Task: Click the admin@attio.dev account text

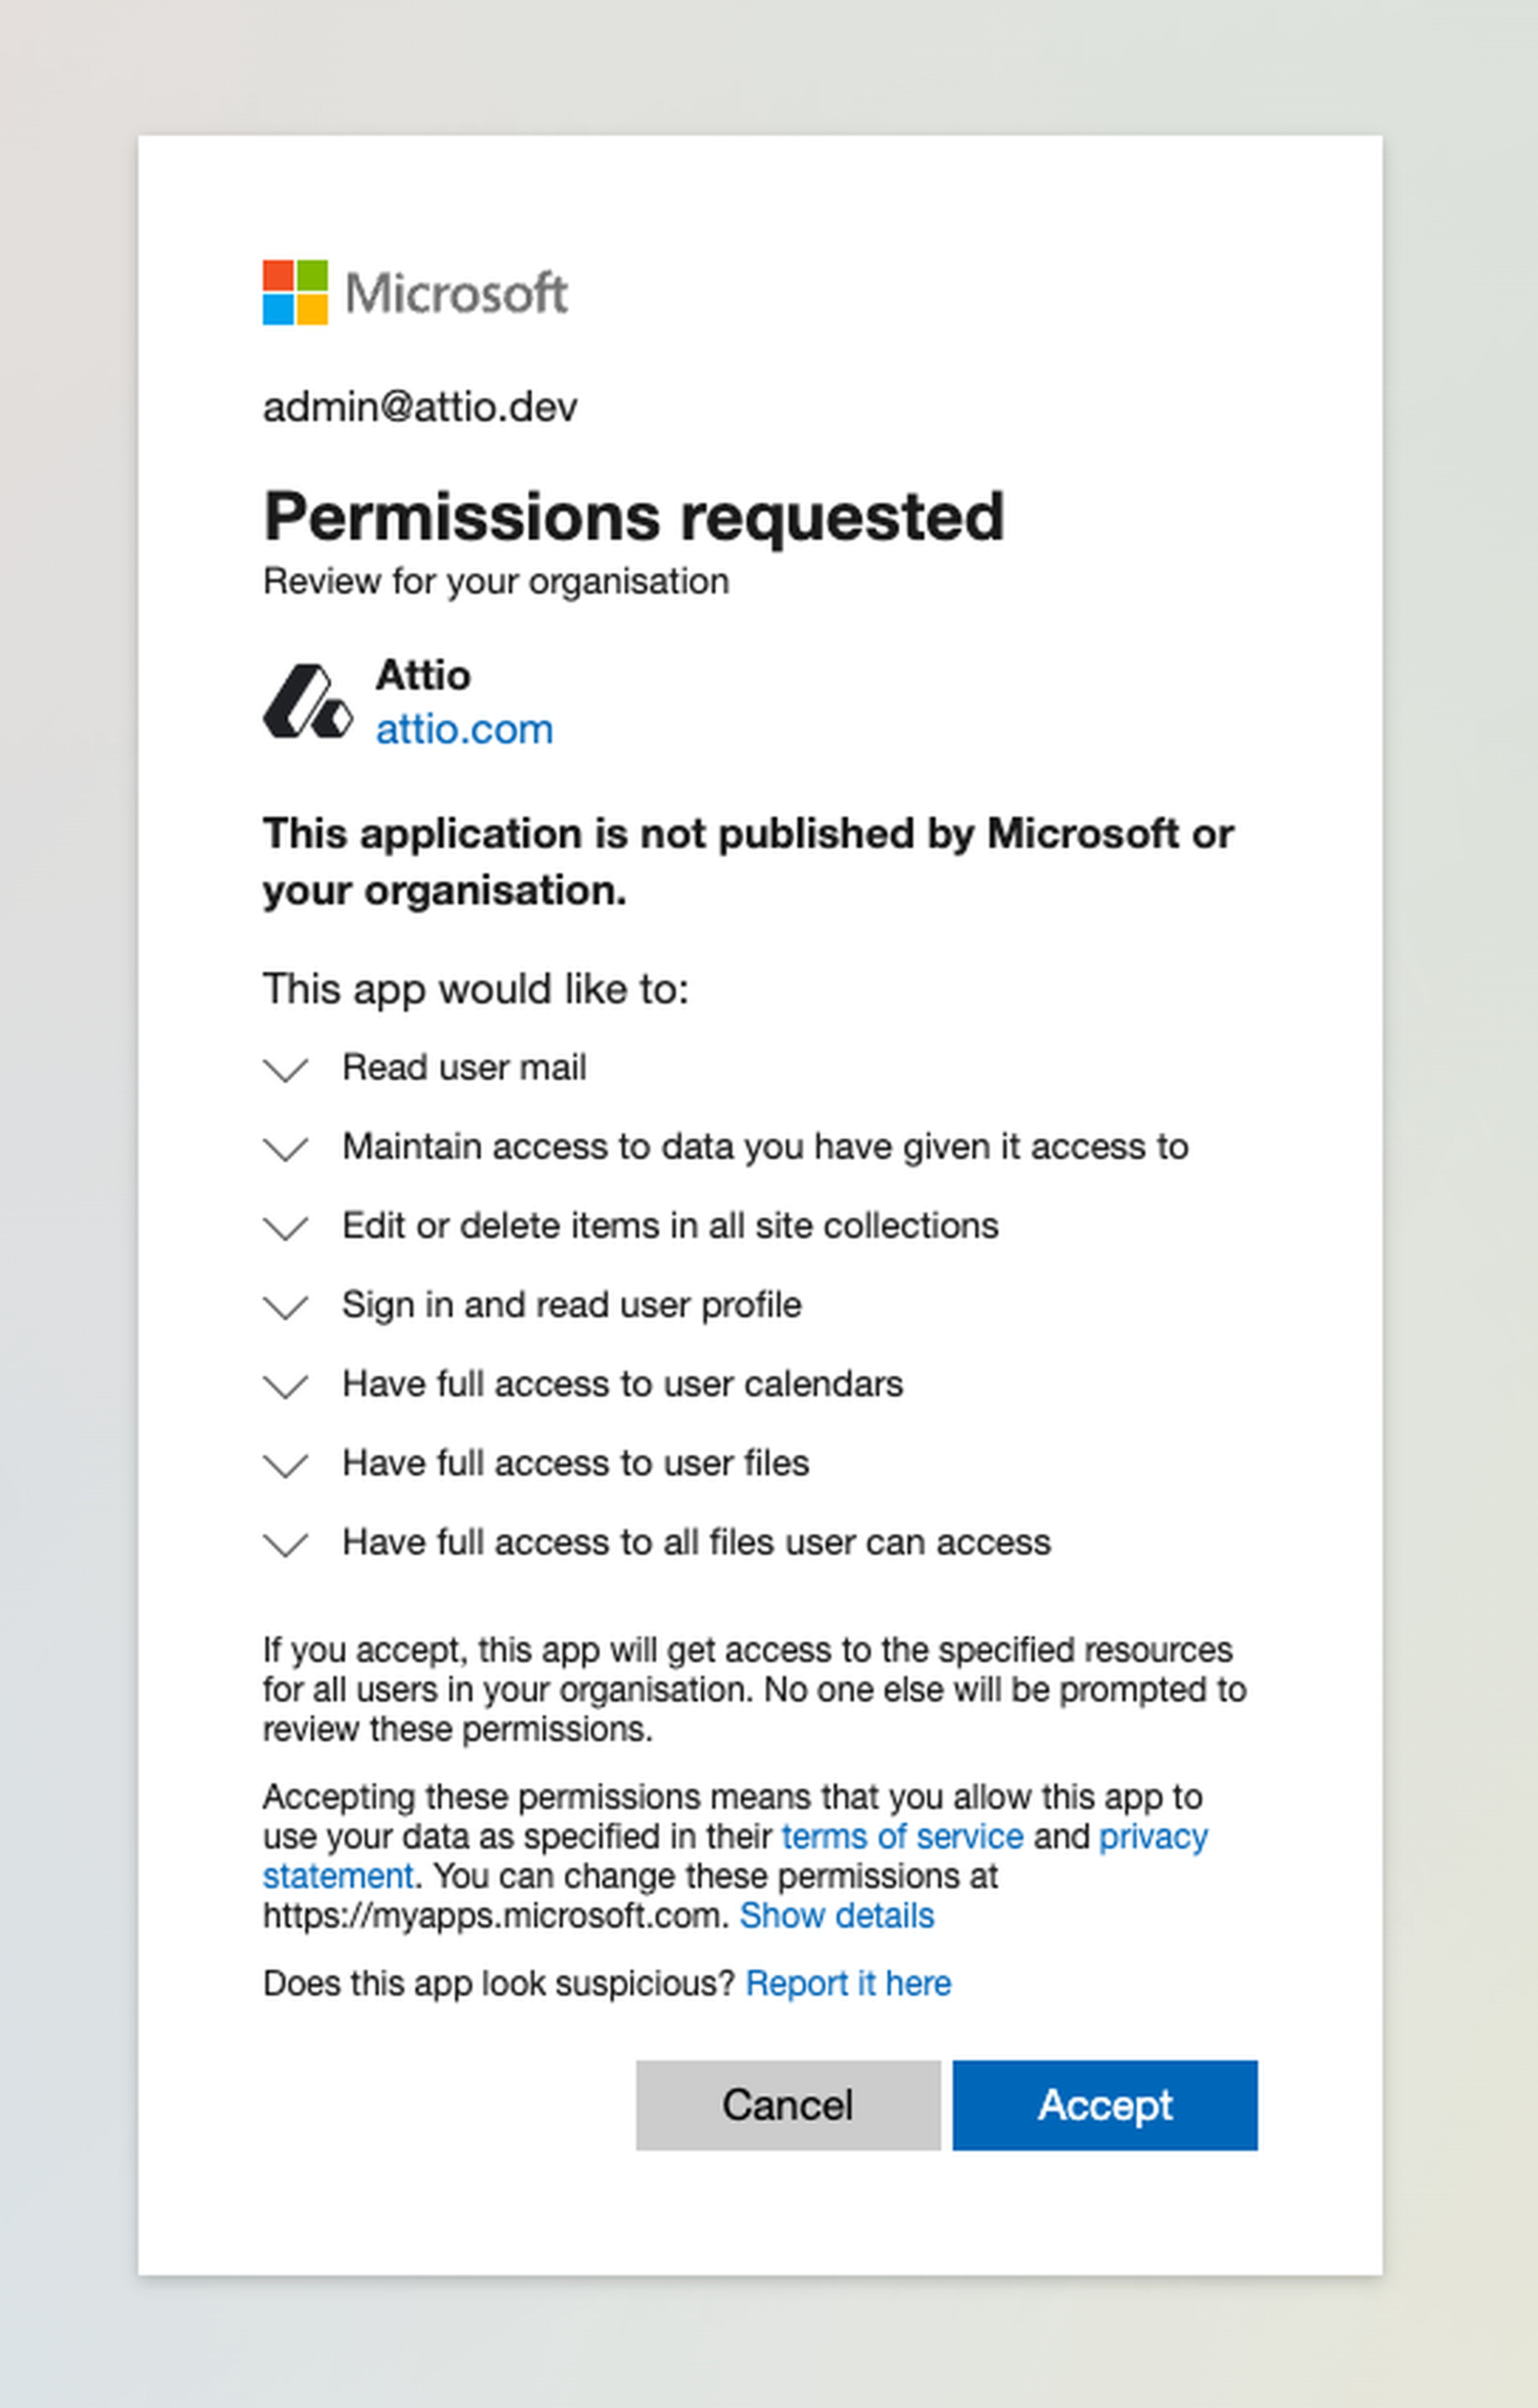Action: (x=420, y=407)
